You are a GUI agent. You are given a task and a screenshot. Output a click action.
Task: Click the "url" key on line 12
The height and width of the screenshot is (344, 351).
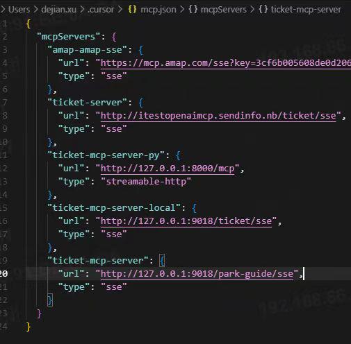71,169
